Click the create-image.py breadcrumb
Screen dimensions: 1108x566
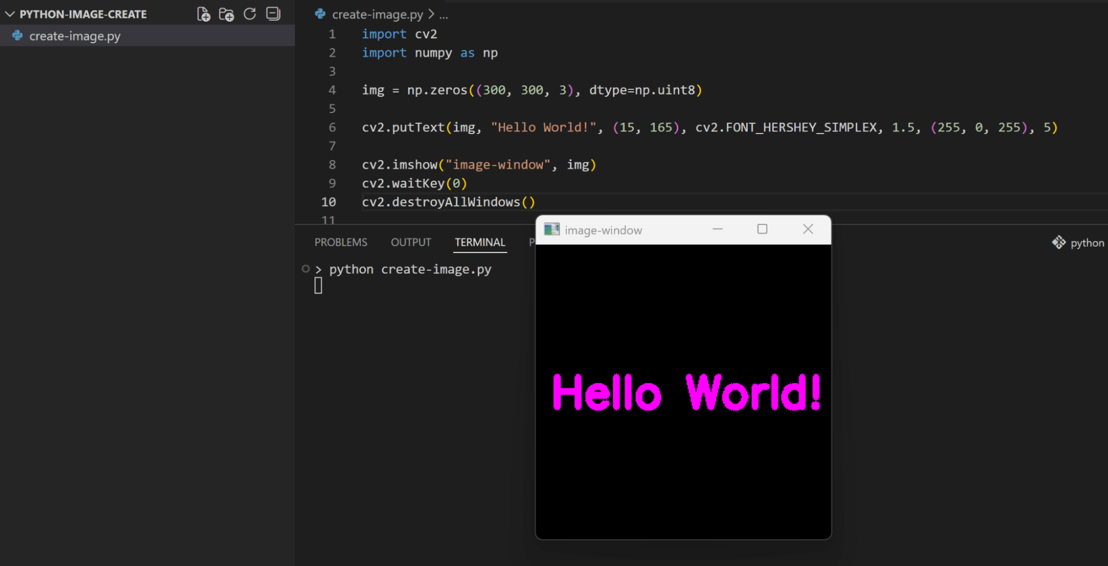(x=377, y=15)
